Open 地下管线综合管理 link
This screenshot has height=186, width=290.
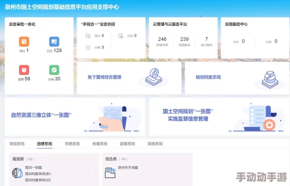point(104,77)
